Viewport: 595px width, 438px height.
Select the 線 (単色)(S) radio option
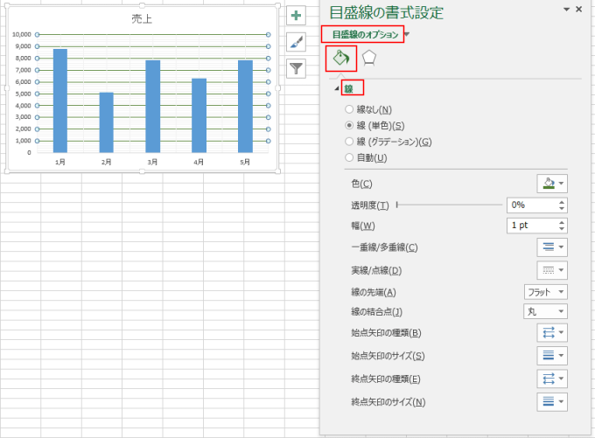coord(349,125)
